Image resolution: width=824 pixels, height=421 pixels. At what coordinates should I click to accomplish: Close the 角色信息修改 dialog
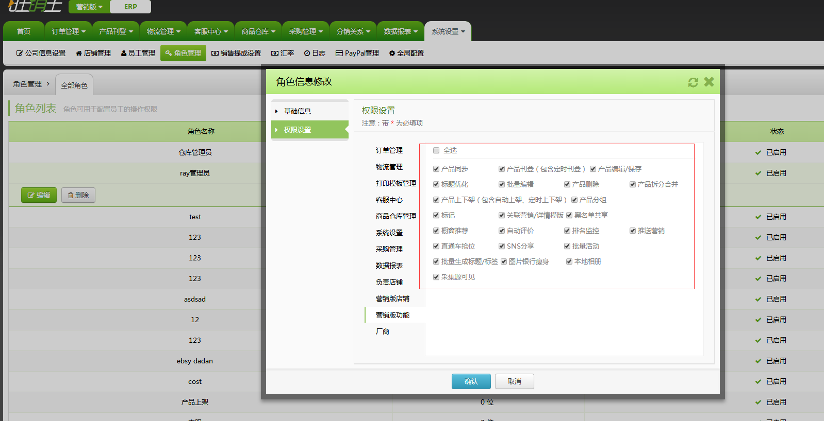pos(709,82)
